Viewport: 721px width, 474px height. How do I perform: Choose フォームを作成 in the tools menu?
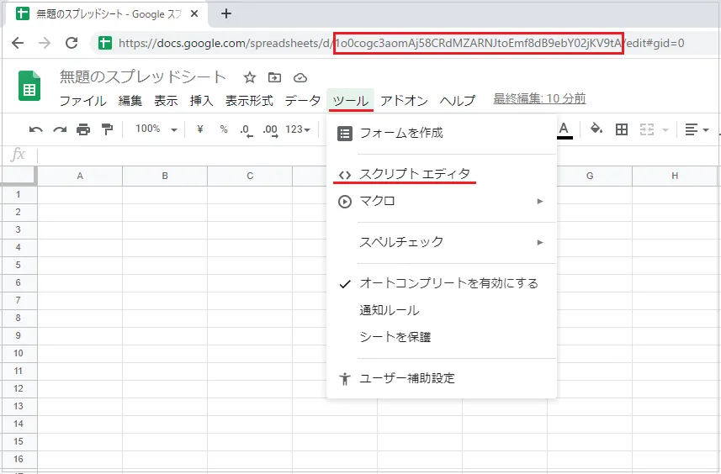pos(400,133)
